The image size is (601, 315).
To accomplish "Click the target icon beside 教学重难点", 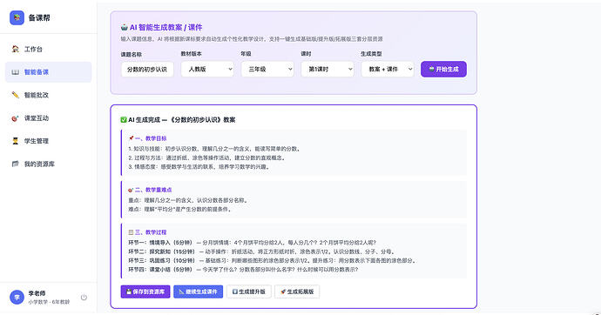I will click(131, 190).
